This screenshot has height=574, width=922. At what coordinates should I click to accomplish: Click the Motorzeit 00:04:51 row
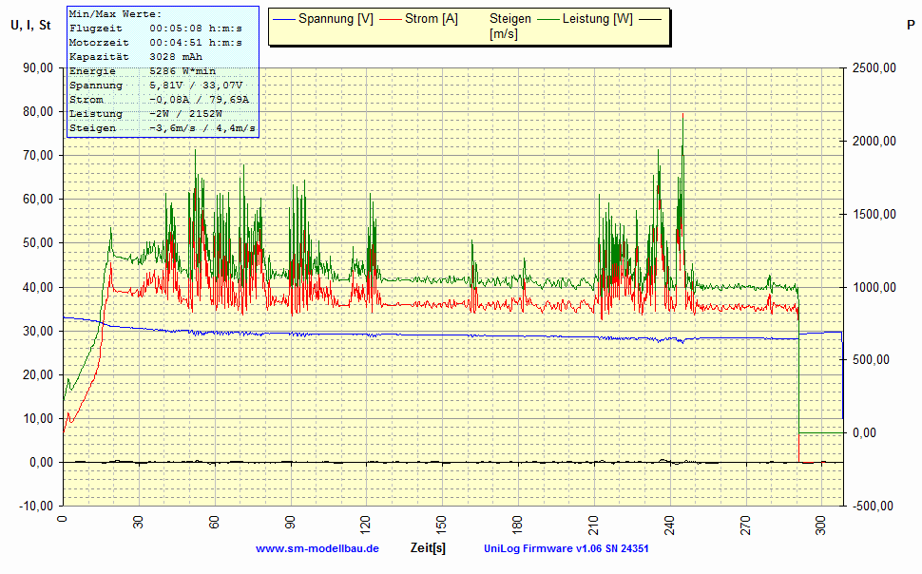coord(155,43)
